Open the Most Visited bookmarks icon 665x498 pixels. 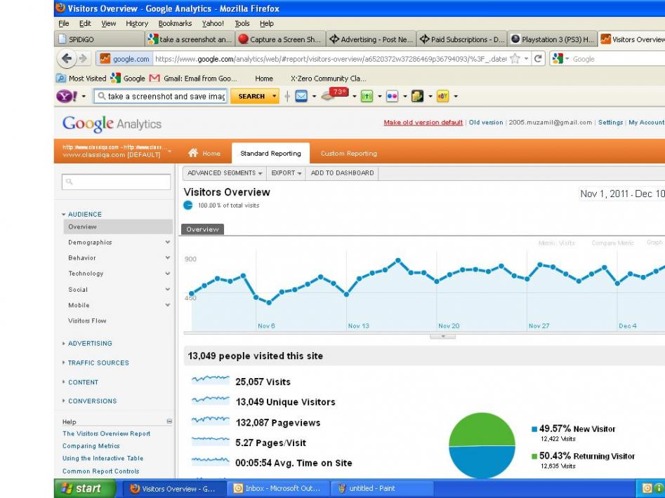61,79
